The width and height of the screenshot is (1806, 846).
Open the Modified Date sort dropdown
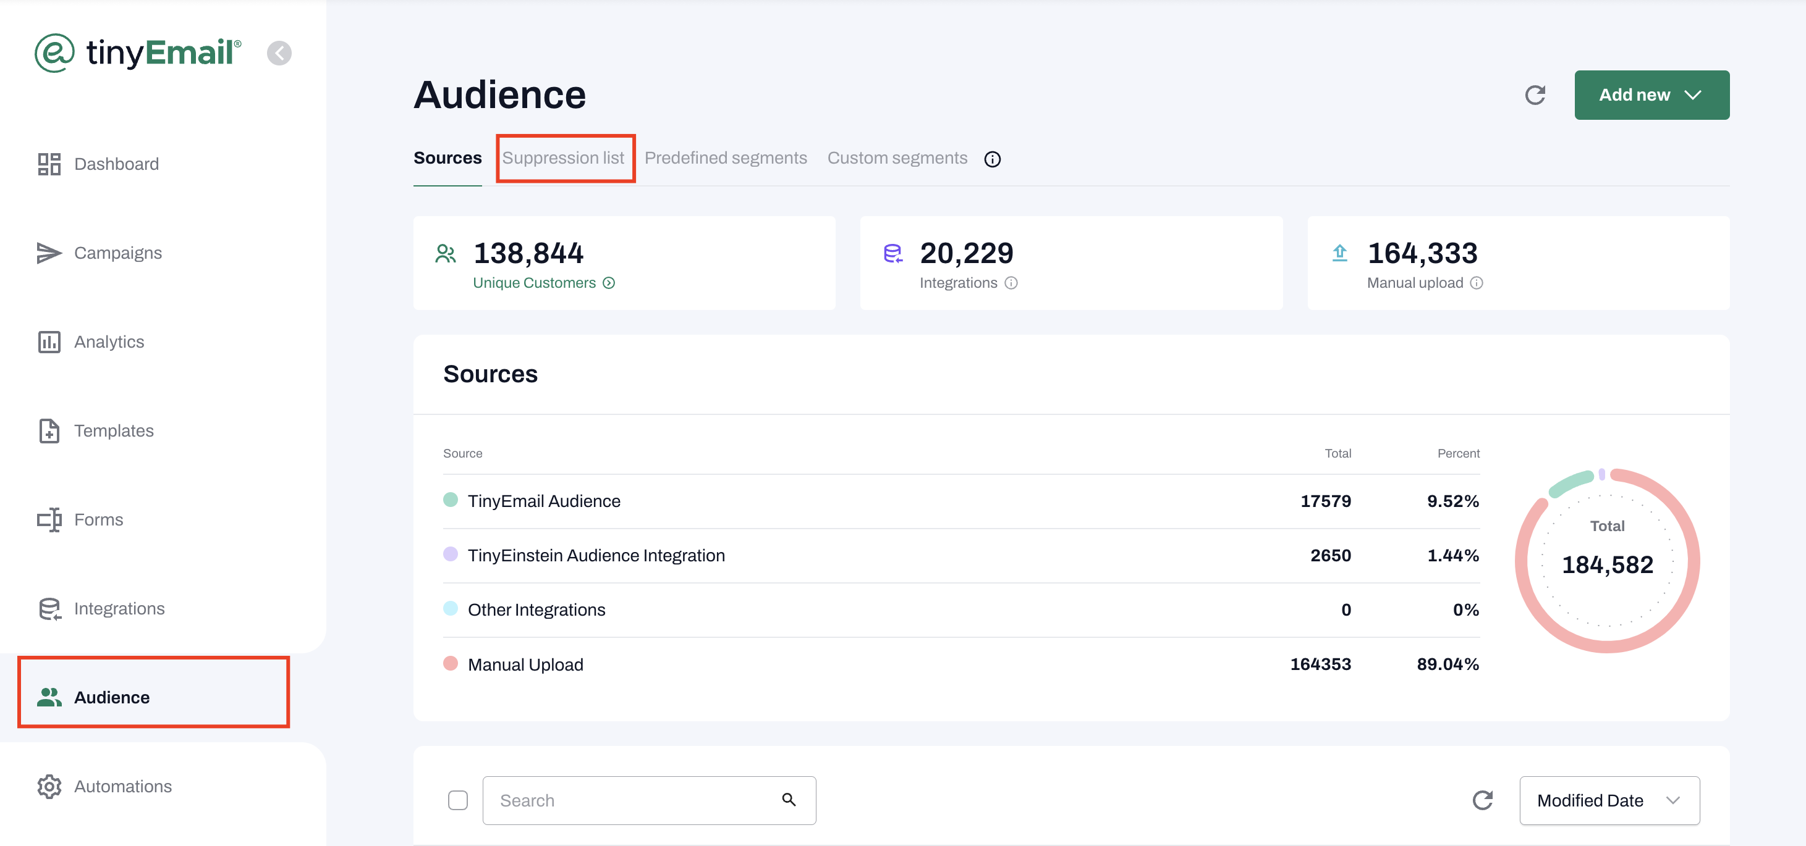(1609, 800)
